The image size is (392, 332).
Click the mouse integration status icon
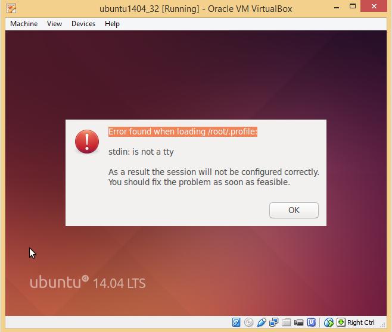[x=328, y=322]
